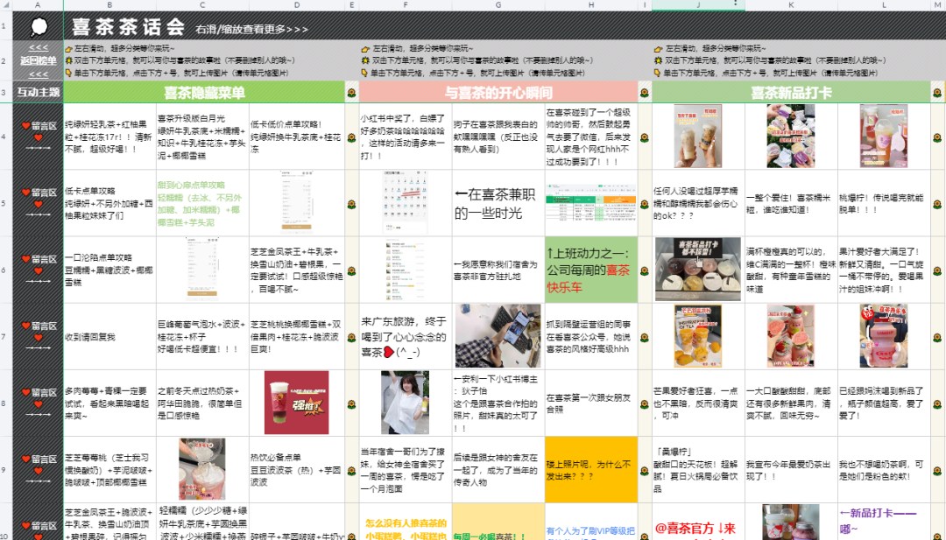Select column G header
This screenshot has width=946, height=540.
tap(498, 5)
